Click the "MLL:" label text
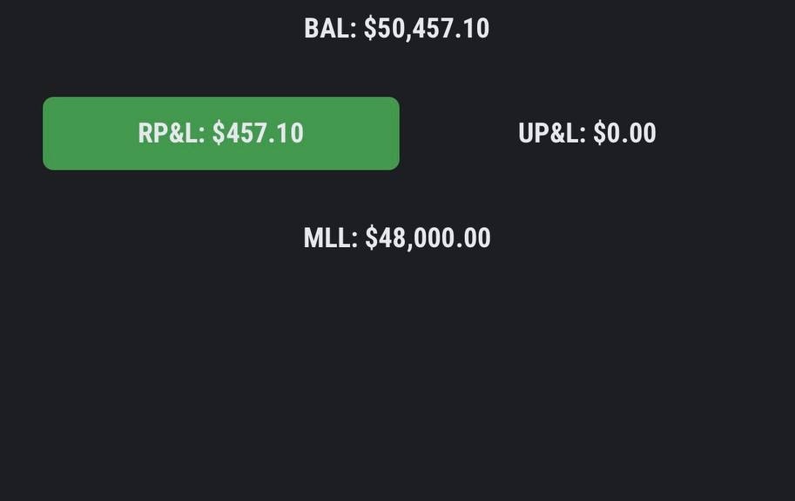The height and width of the screenshot is (501, 795). [x=331, y=238]
